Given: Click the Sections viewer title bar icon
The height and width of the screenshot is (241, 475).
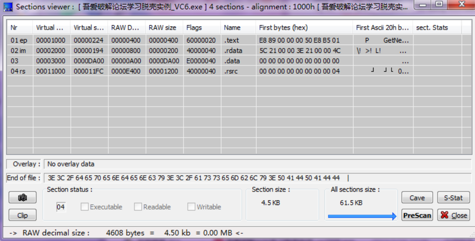Looking at the screenshot, I should pos(7,5).
